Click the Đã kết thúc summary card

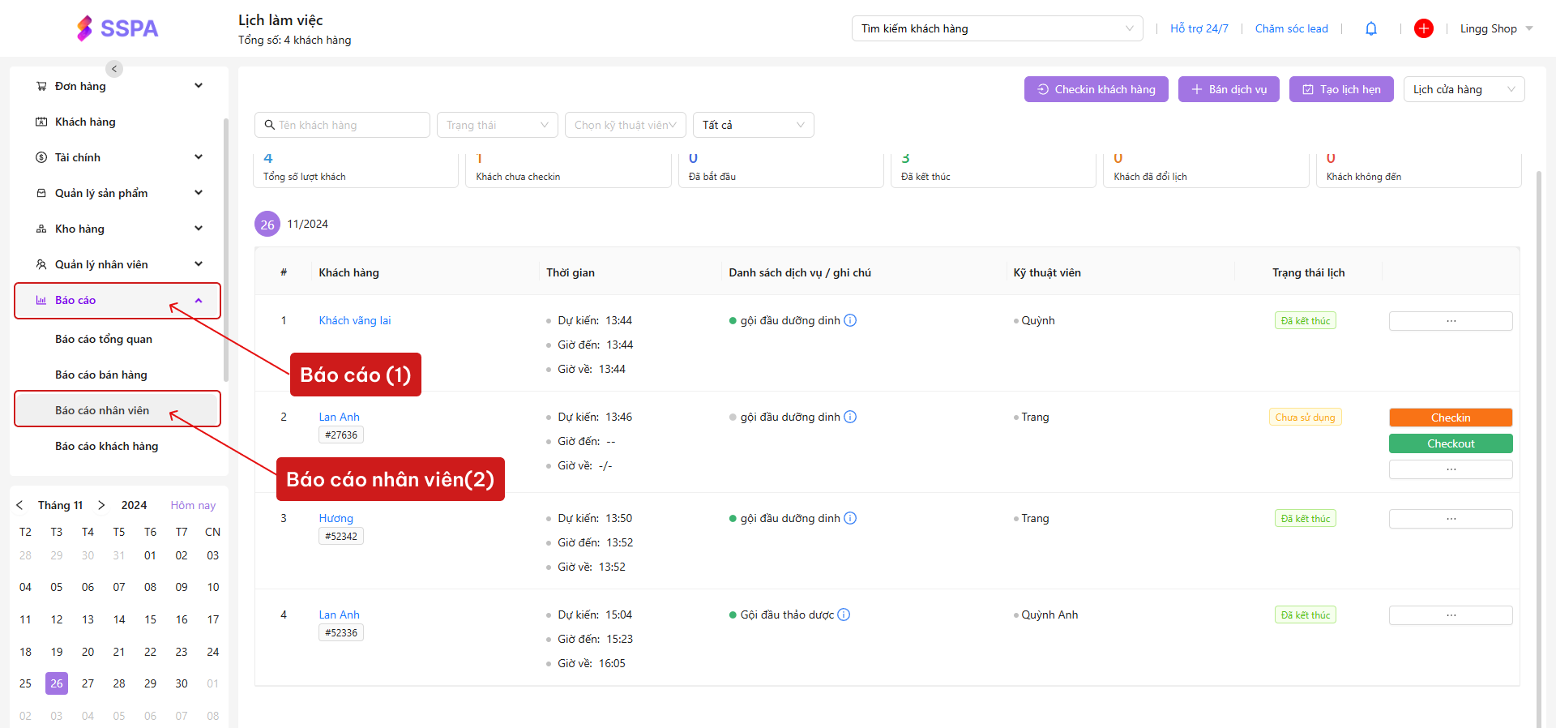click(994, 170)
